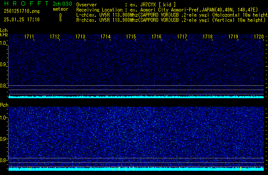Click the 'Lch' channel label

(4, 30)
